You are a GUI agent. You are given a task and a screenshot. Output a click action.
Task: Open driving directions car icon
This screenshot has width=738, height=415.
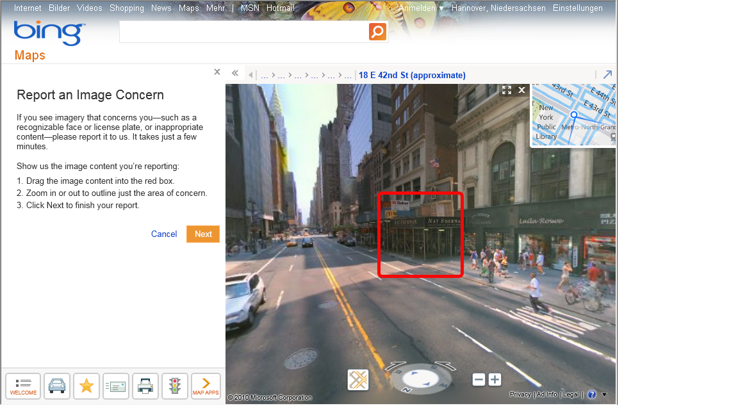pyautogui.click(x=57, y=386)
